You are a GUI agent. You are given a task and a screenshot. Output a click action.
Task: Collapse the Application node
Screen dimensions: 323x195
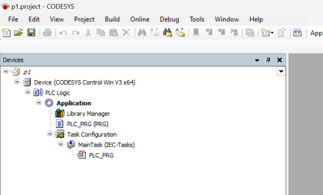coord(38,102)
